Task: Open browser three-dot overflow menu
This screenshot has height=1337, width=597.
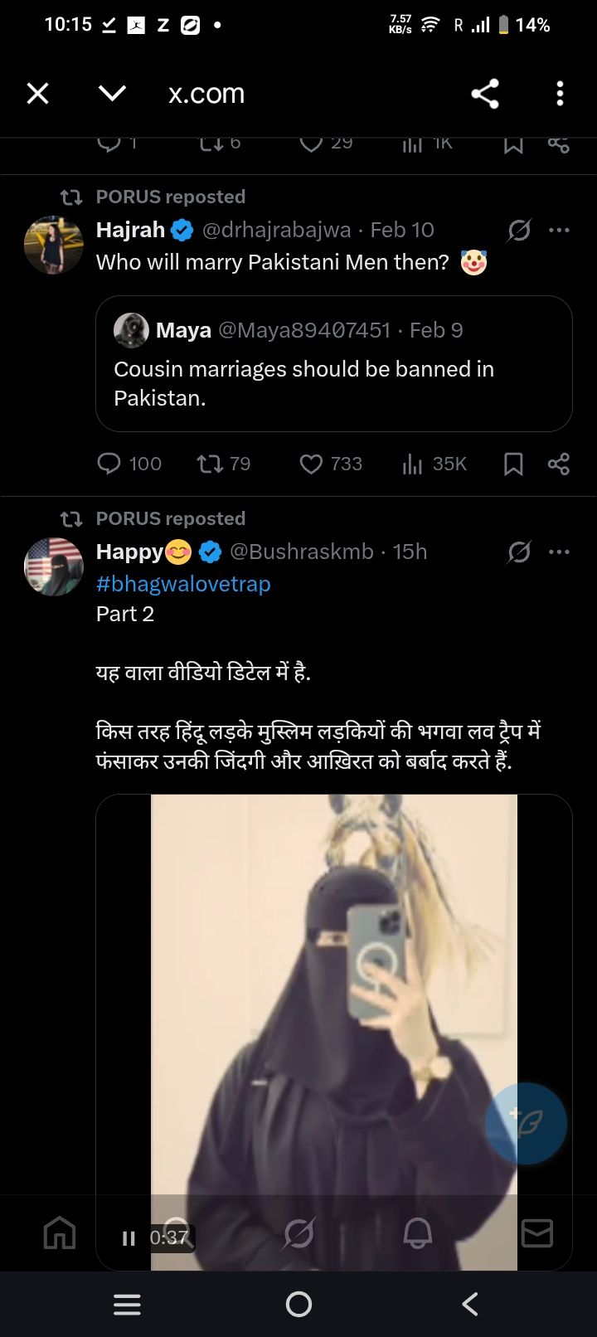Action: click(x=560, y=93)
